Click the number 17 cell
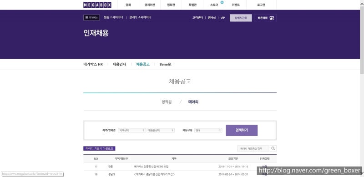This screenshot has width=364, height=177. point(96,167)
